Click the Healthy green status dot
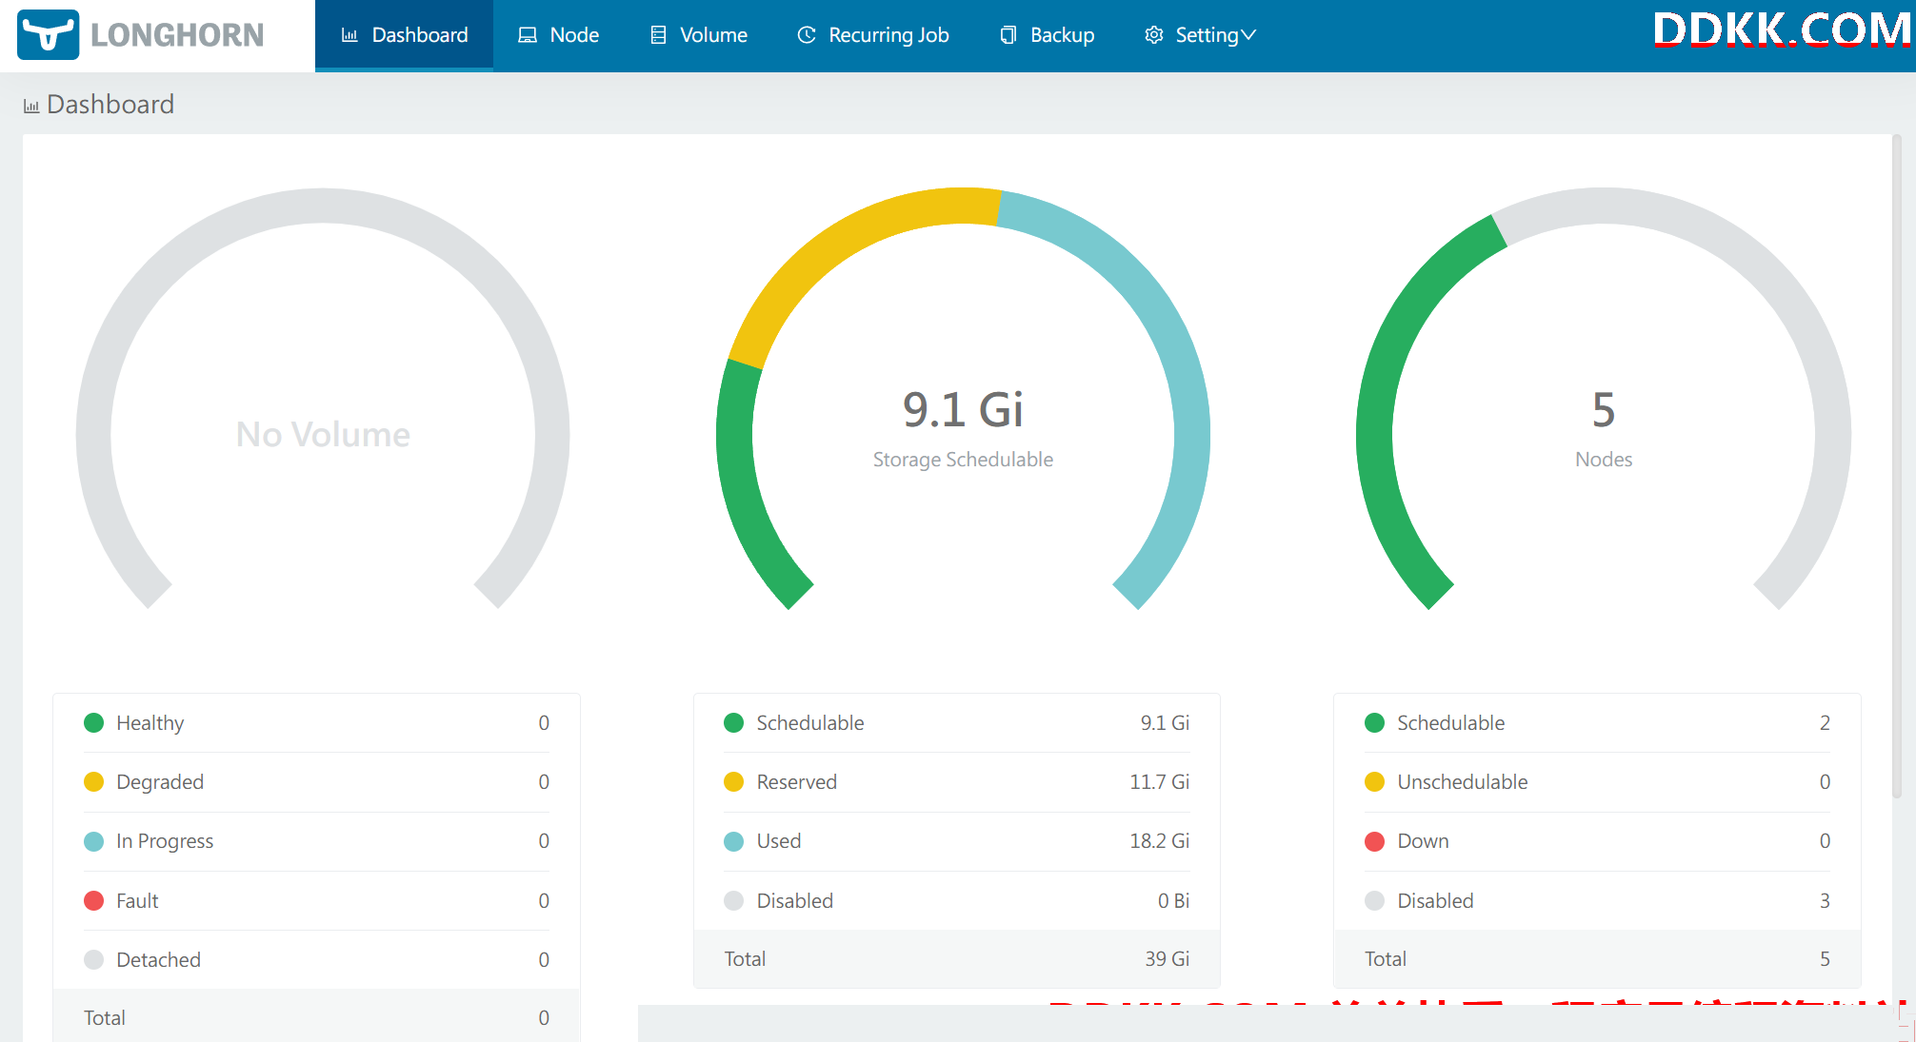 coord(93,723)
